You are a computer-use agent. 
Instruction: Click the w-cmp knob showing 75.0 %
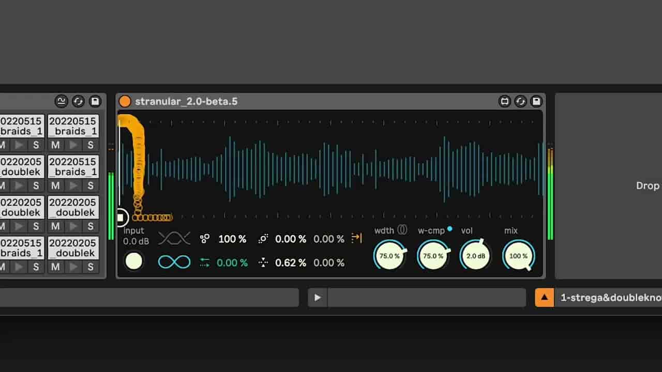coord(433,256)
